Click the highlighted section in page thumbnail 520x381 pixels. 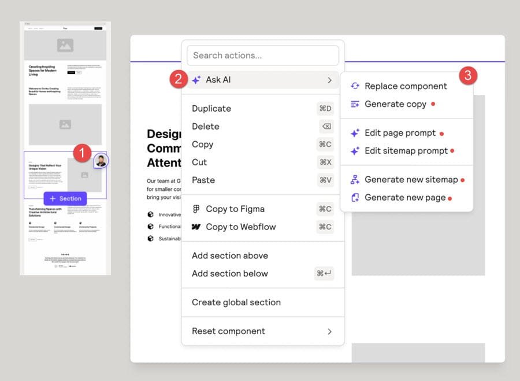pyautogui.click(x=65, y=175)
